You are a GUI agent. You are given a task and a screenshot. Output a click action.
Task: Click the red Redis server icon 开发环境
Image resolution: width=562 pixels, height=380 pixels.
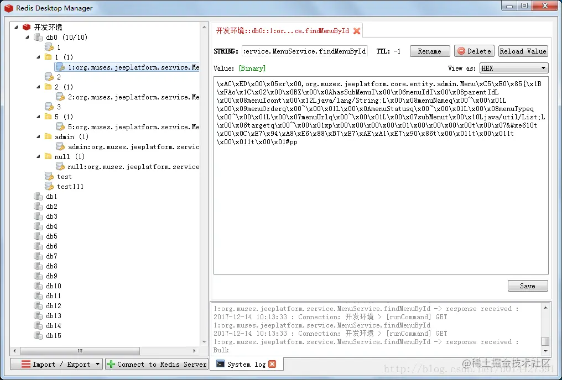[x=27, y=27]
